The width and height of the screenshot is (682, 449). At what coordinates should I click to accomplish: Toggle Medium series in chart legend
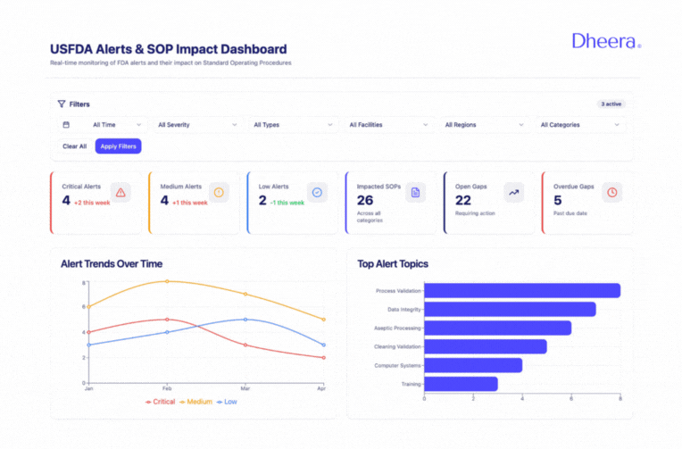click(196, 402)
